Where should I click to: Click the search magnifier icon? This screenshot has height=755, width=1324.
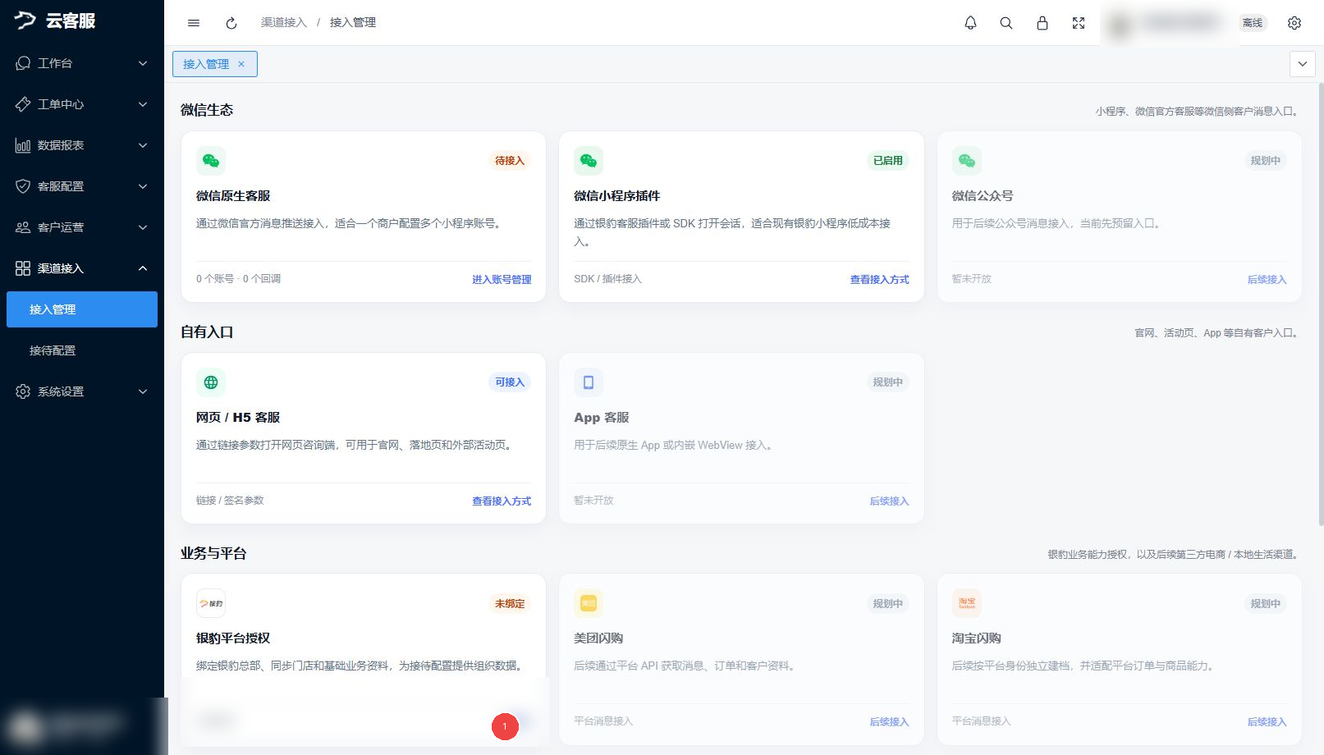(x=1006, y=23)
